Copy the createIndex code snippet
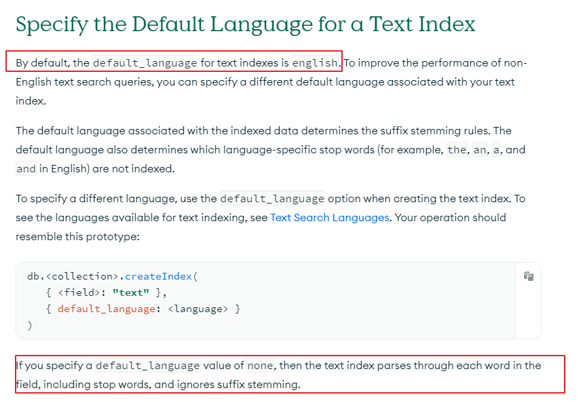Image resolution: width=585 pixels, height=401 pixels. tap(528, 276)
